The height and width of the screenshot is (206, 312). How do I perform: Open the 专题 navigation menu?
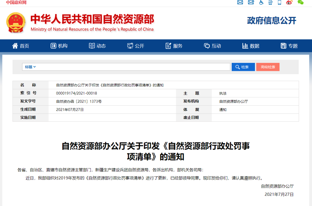(289, 46)
